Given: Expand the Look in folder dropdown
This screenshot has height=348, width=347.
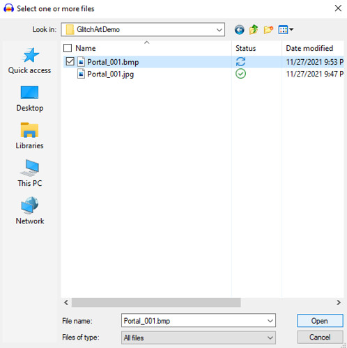Looking at the screenshot, I should 219,30.
